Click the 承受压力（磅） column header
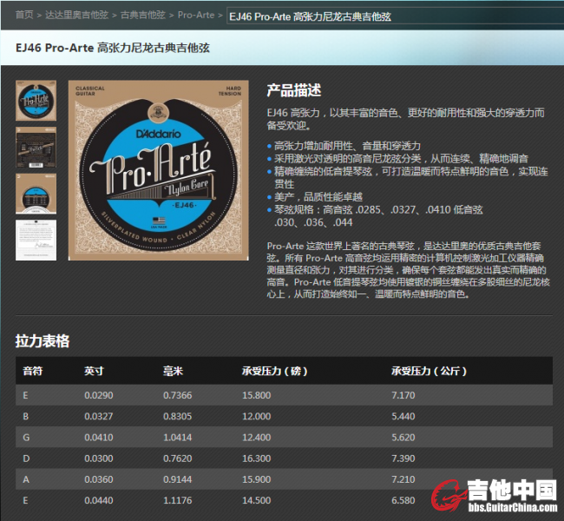This screenshot has height=521, width=564. [275, 371]
